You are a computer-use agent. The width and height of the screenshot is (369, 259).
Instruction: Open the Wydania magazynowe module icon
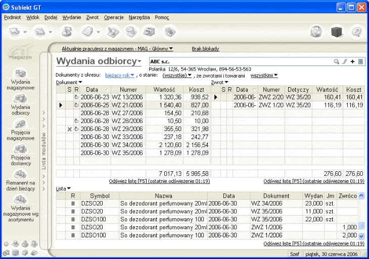pyautogui.click(x=21, y=73)
